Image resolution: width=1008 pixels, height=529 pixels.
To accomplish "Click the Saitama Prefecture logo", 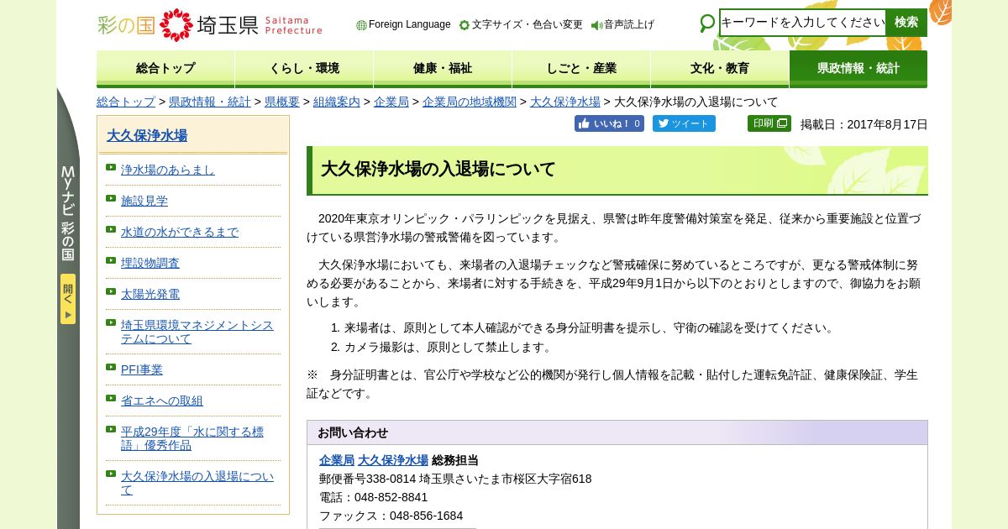I will click(209, 24).
